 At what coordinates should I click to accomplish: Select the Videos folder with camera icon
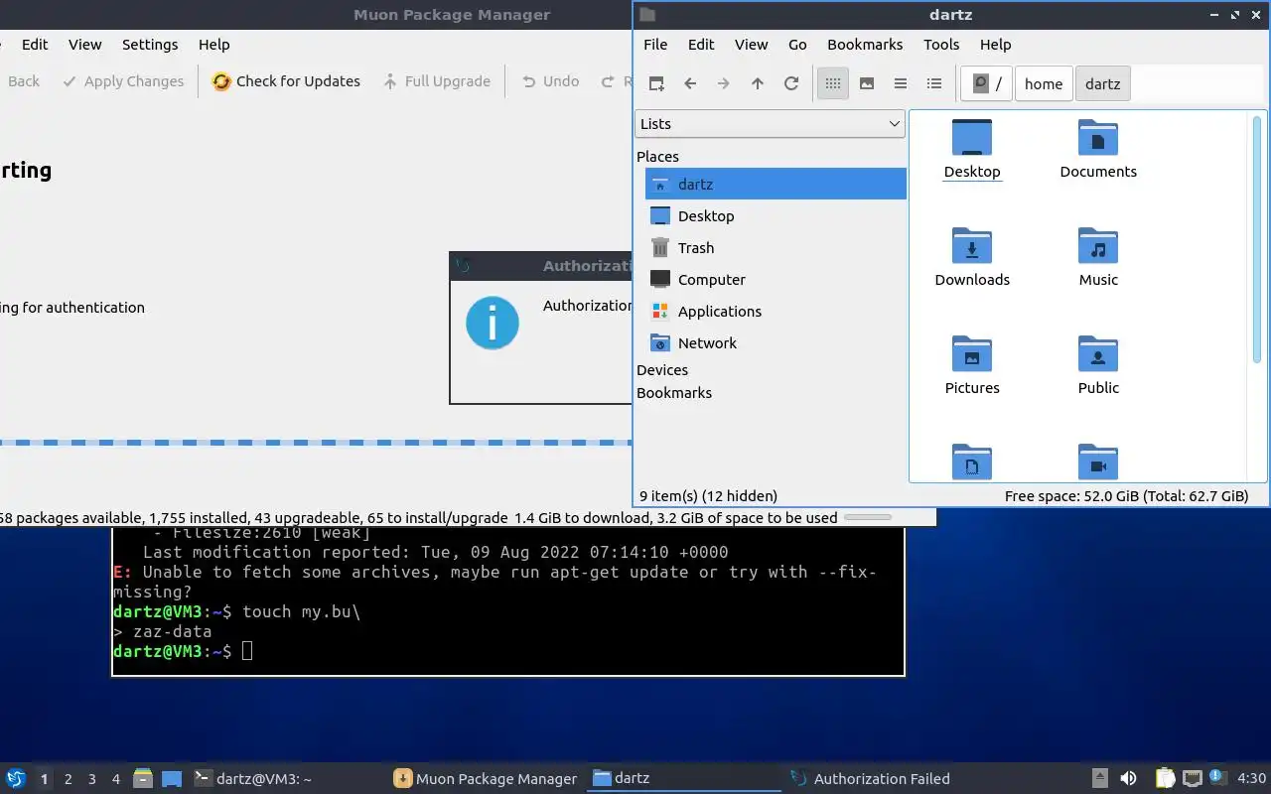tap(1098, 463)
